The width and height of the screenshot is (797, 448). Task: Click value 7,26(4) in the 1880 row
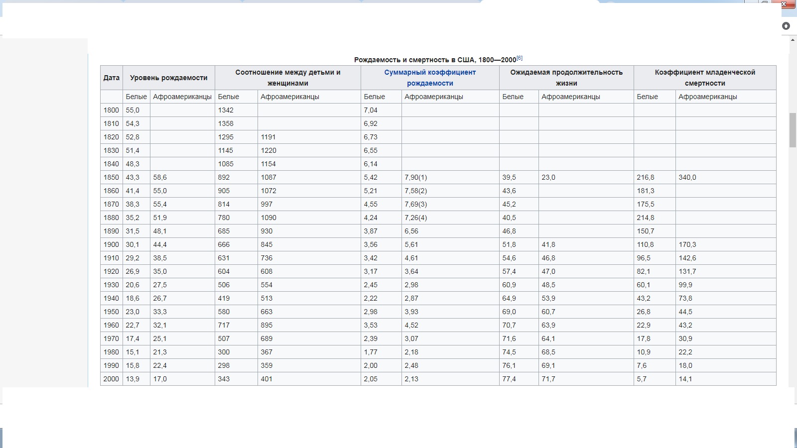click(415, 218)
